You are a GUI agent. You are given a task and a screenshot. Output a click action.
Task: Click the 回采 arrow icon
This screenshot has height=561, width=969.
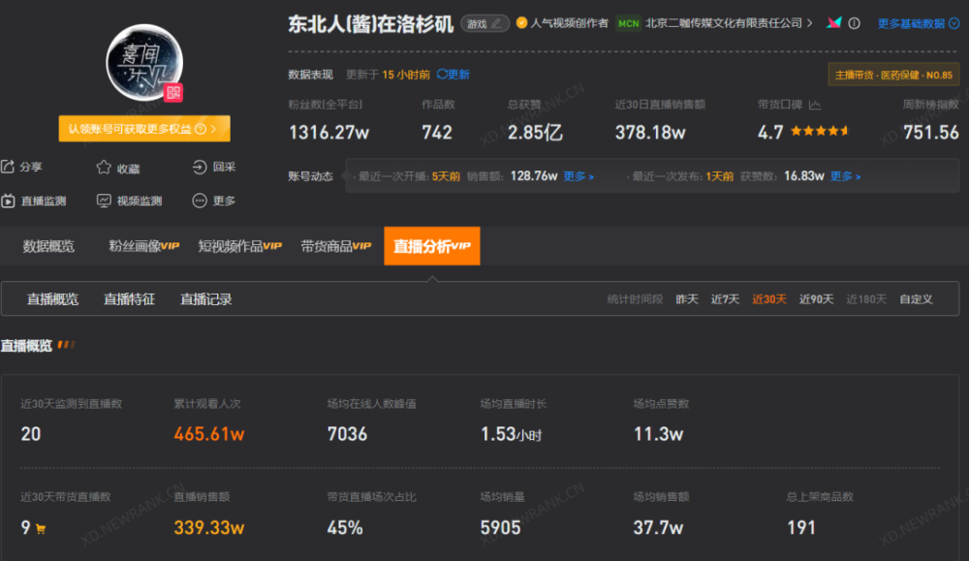pos(199,167)
